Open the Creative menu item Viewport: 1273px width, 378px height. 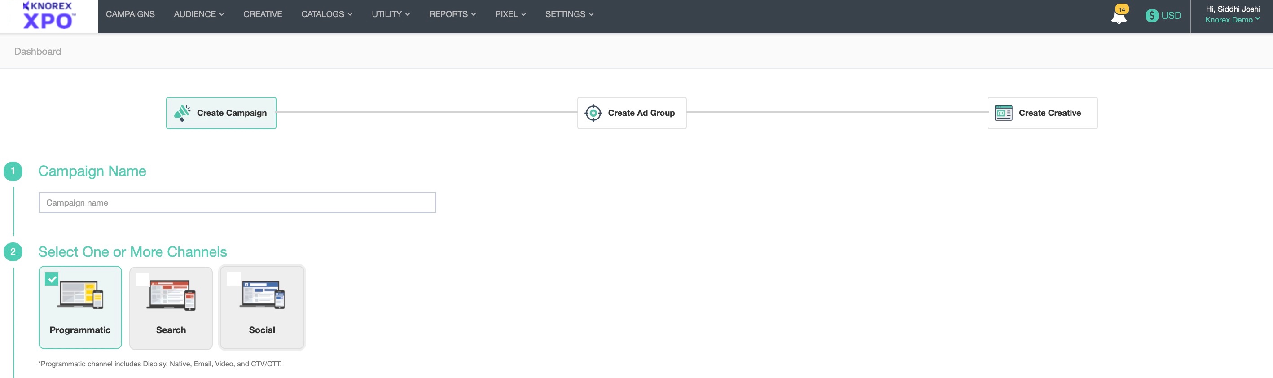tap(263, 14)
